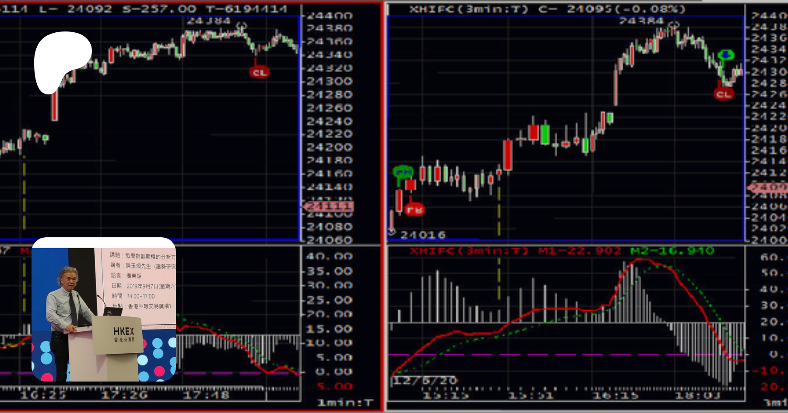Click the M1 MACD value label
788x413 pixels.
[x=580, y=251]
